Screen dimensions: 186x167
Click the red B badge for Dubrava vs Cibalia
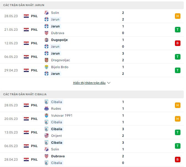click(177, 160)
